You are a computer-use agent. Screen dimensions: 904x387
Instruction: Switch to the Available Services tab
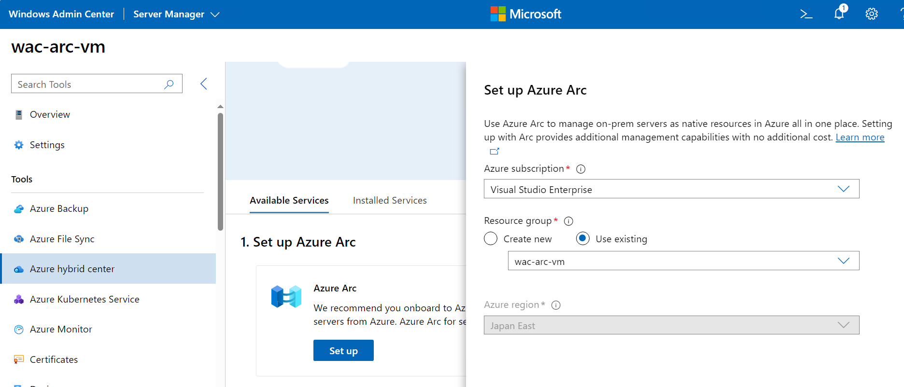289,200
